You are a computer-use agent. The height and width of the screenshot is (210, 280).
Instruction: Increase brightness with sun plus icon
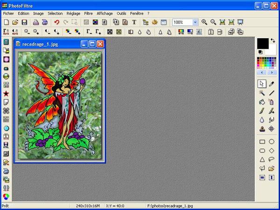pyautogui.click(x=36, y=32)
